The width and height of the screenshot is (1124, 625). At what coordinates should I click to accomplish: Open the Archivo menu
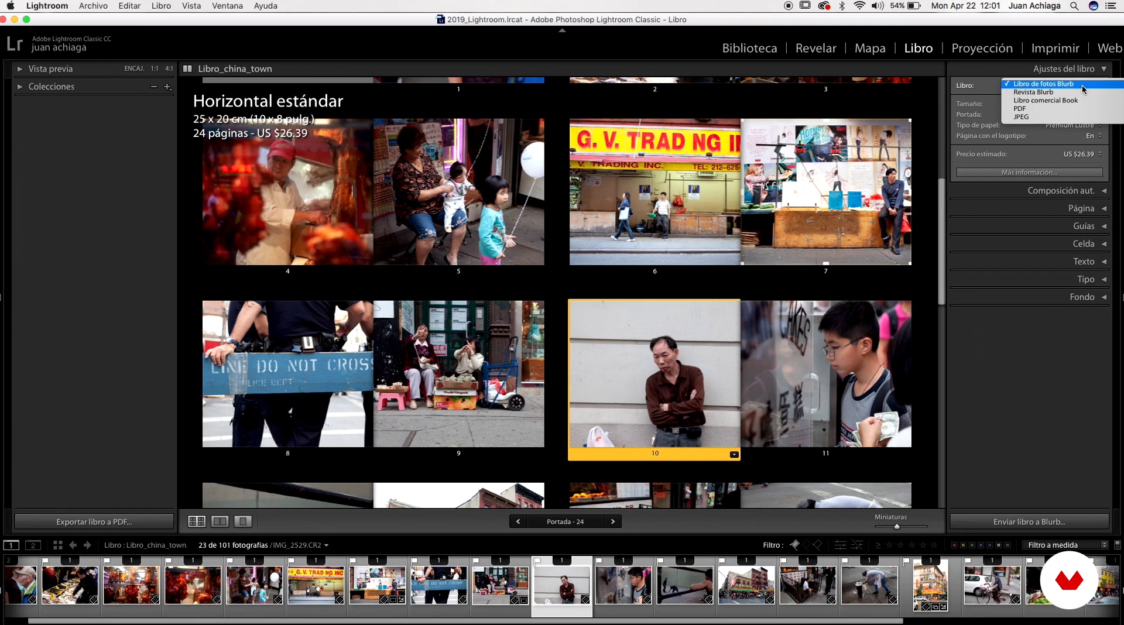[x=93, y=6]
